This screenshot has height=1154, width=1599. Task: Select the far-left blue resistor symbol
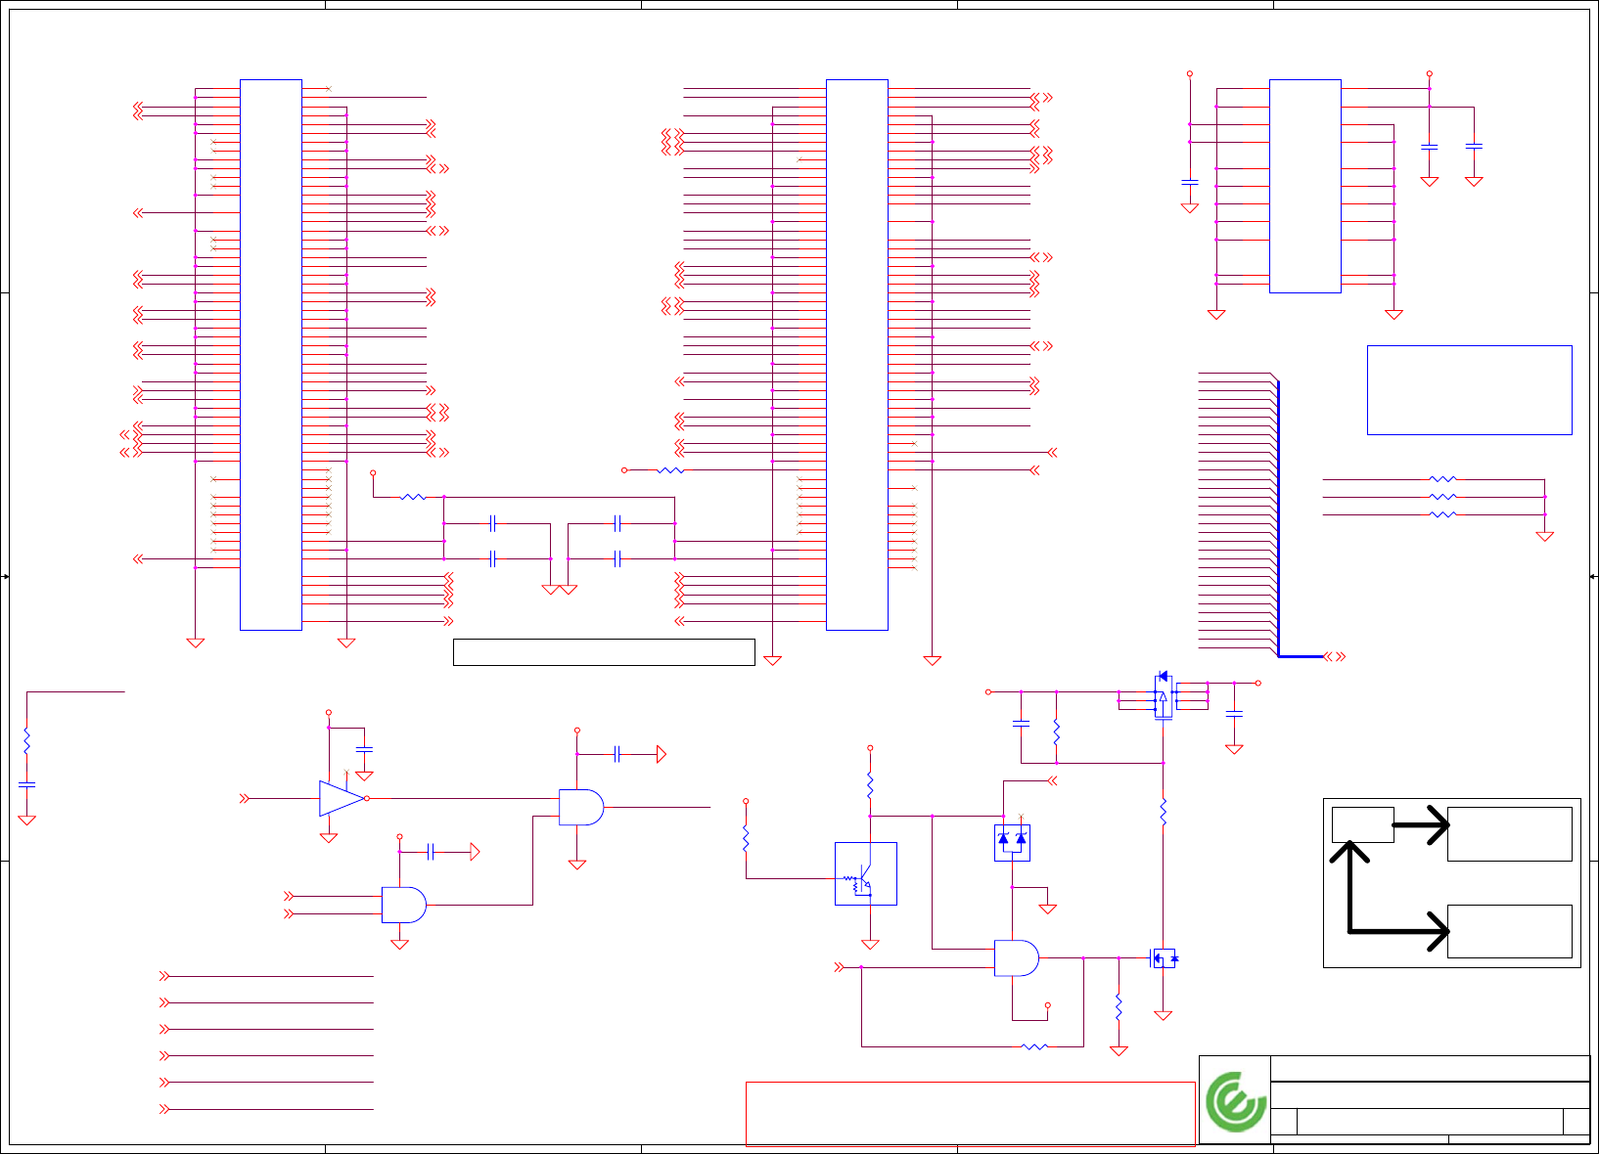[x=26, y=741]
